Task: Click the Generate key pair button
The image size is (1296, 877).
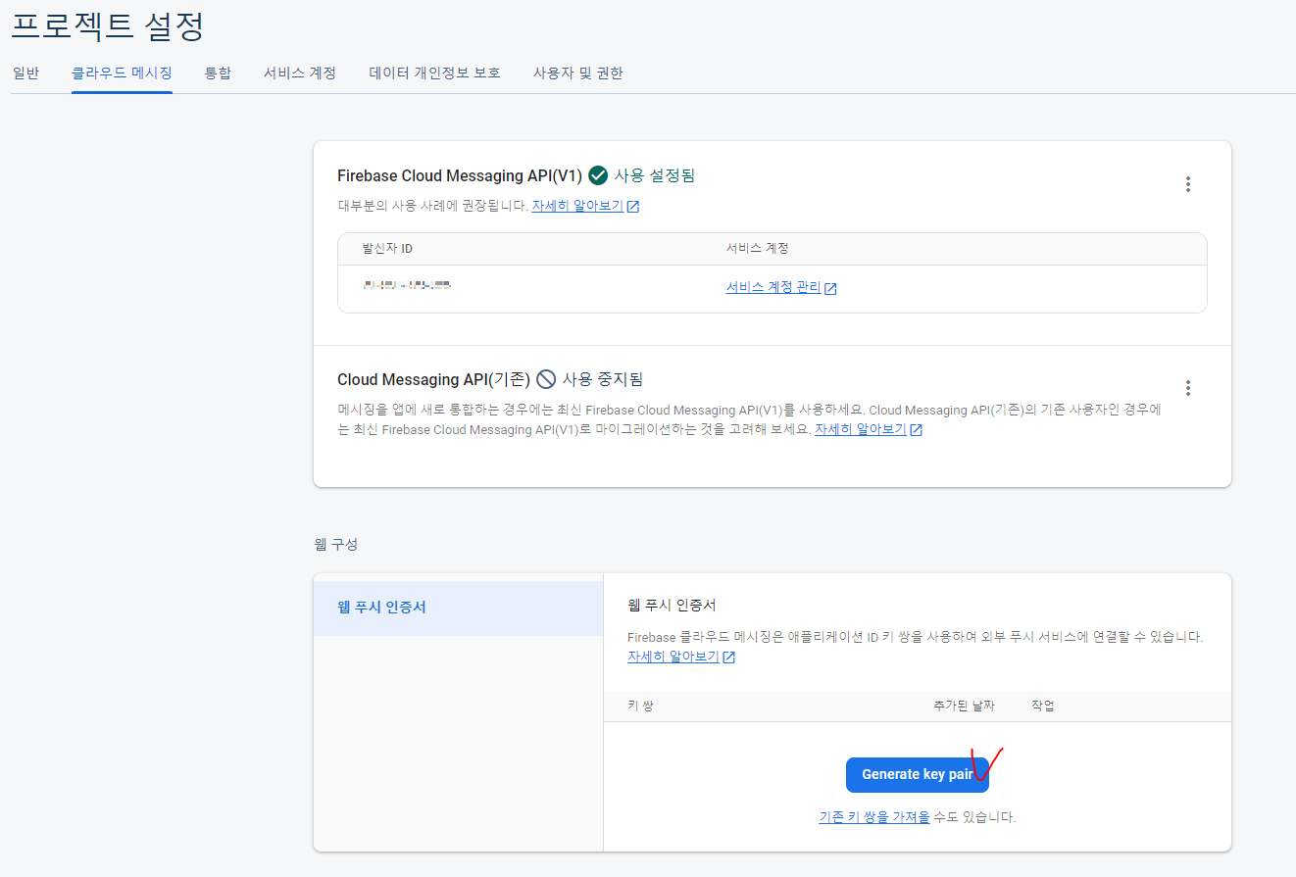Action: click(x=918, y=774)
